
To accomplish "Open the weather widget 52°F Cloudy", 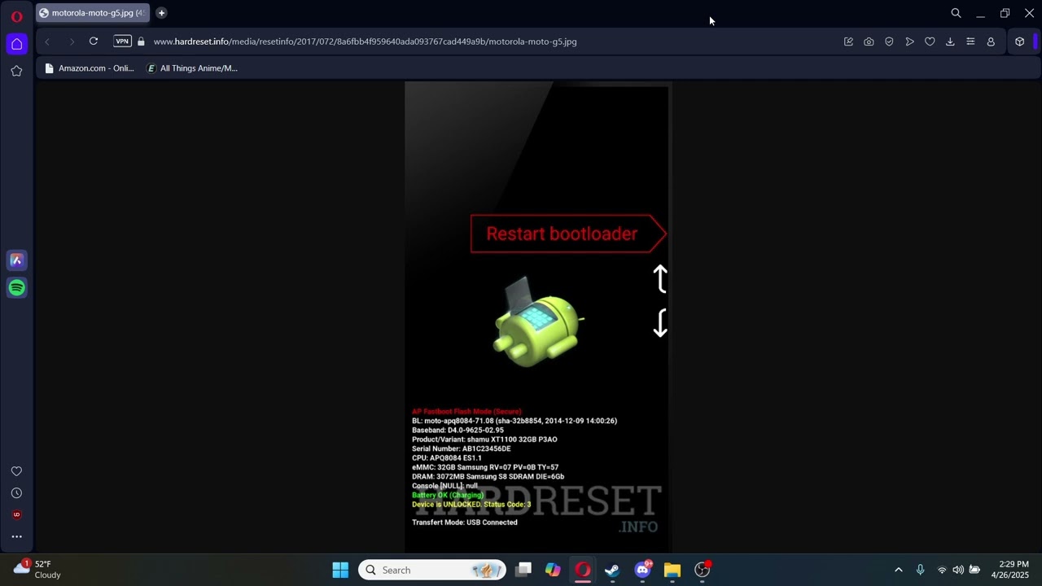I will pos(37,569).
